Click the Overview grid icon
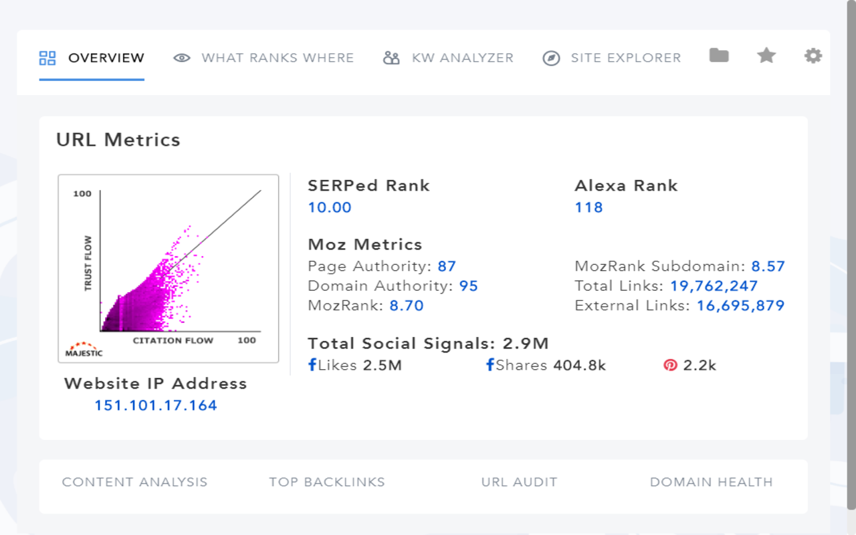The width and height of the screenshot is (856, 535). click(47, 58)
